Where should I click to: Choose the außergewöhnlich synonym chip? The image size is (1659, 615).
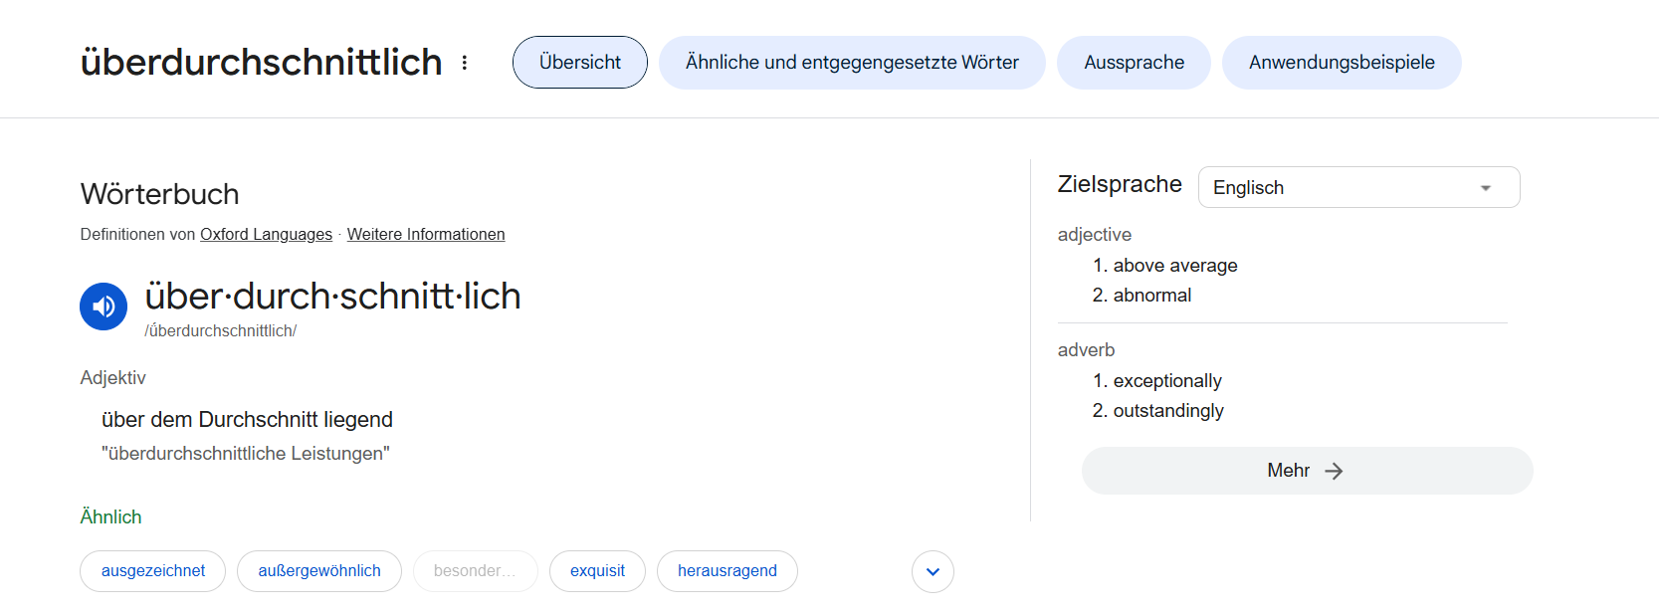pos(319,571)
